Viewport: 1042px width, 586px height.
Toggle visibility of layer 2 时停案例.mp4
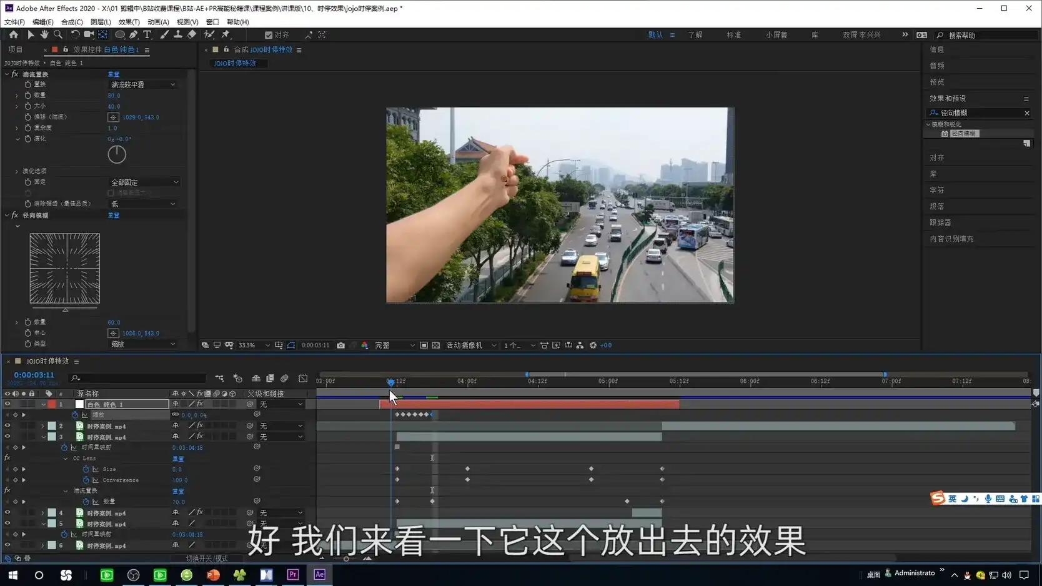click(x=7, y=425)
